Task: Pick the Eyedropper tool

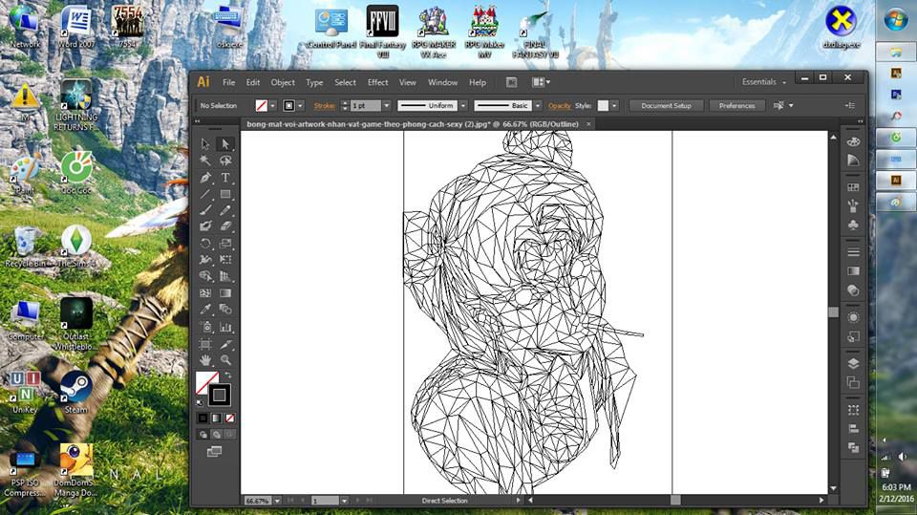Action: [205, 310]
